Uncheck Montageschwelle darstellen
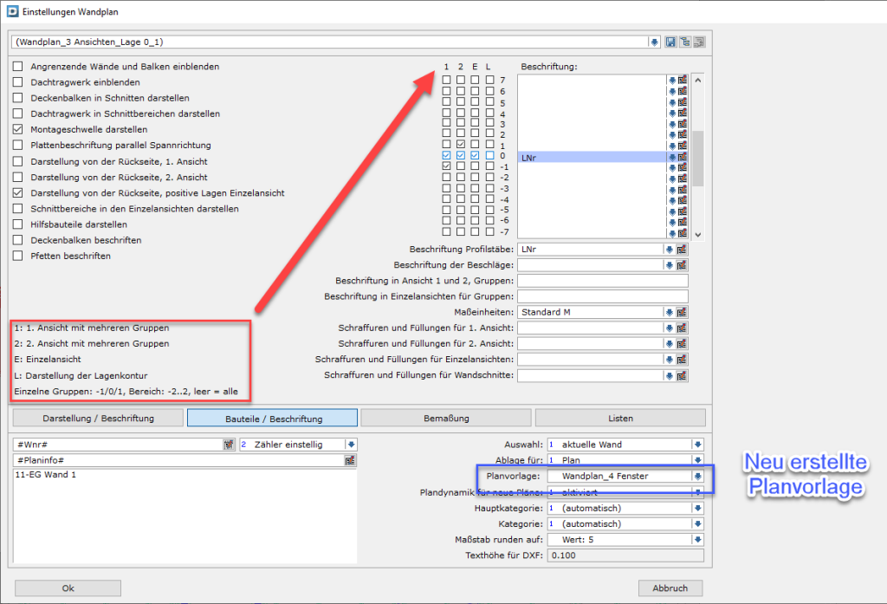887x604 pixels. coord(18,129)
